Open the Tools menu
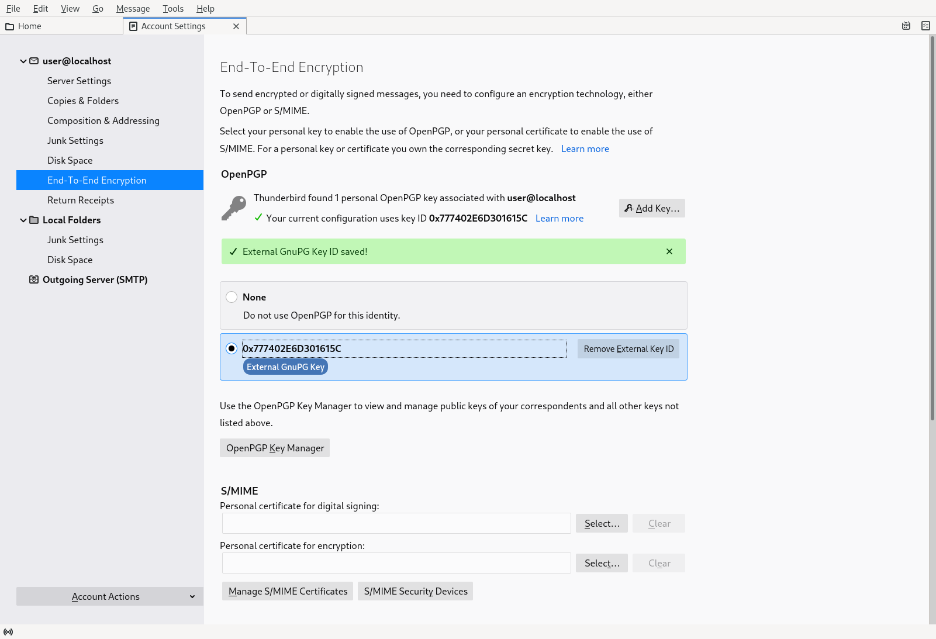 click(x=172, y=9)
